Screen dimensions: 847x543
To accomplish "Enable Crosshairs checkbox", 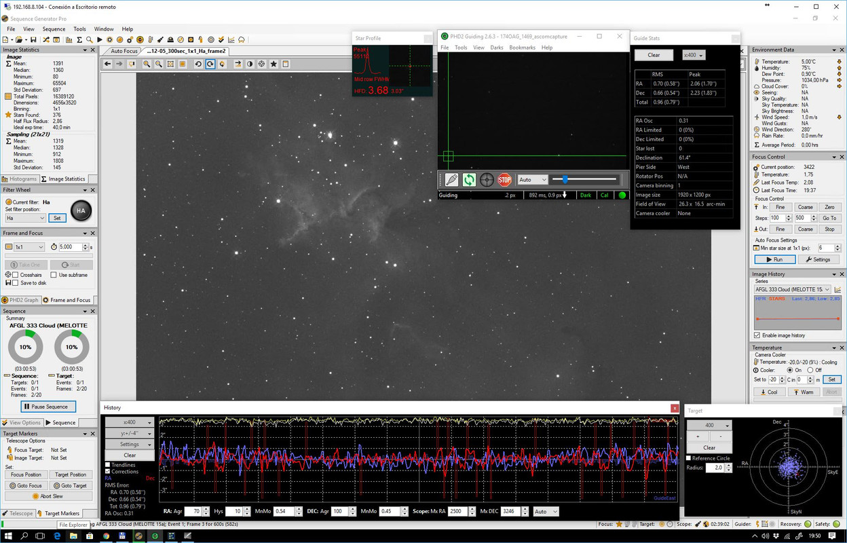I will coord(16,275).
